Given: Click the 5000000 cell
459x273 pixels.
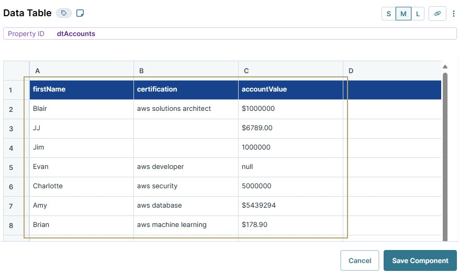Looking at the screenshot, I should [290, 186].
